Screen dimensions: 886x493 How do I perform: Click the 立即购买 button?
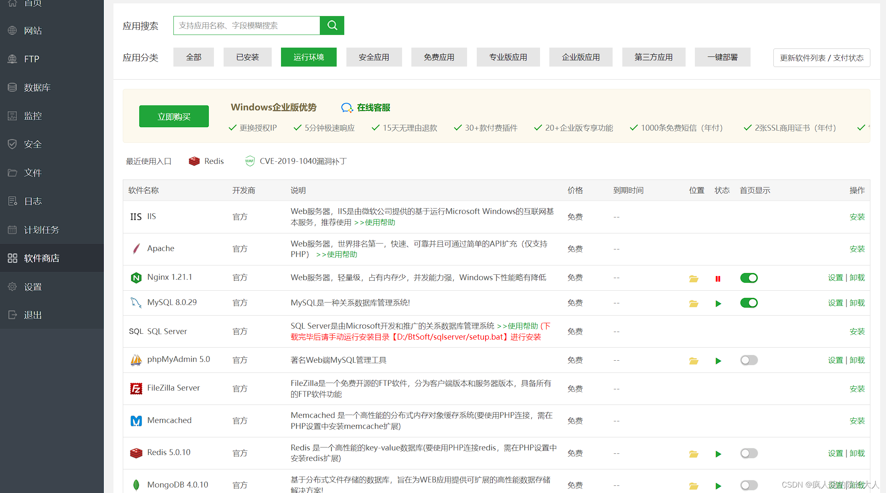tap(174, 116)
